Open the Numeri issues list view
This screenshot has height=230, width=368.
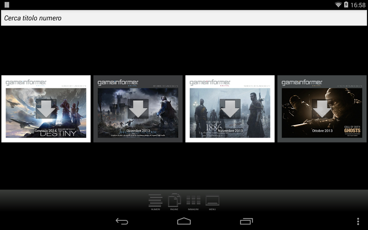pyautogui.click(x=155, y=202)
